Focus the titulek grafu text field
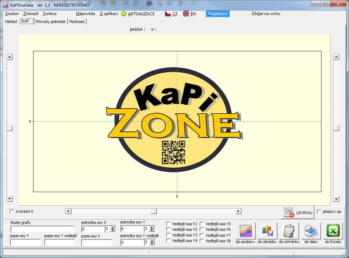The width and height of the screenshot is (349, 258). (43, 229)
